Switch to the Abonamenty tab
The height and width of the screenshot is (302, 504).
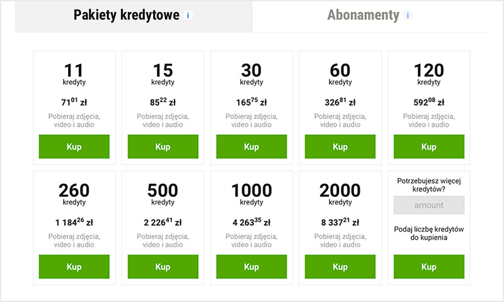[x=363, y=15]
